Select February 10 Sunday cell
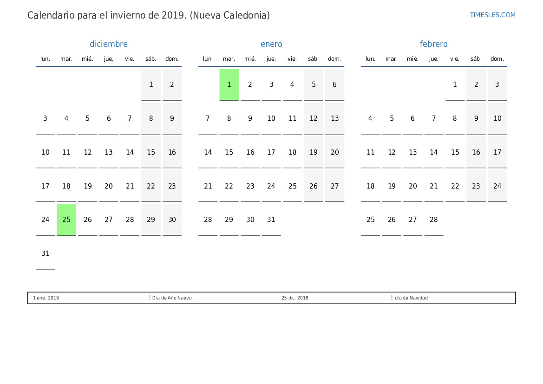The height and width of the screenshot is (384, 543). (x=497, y=118)
